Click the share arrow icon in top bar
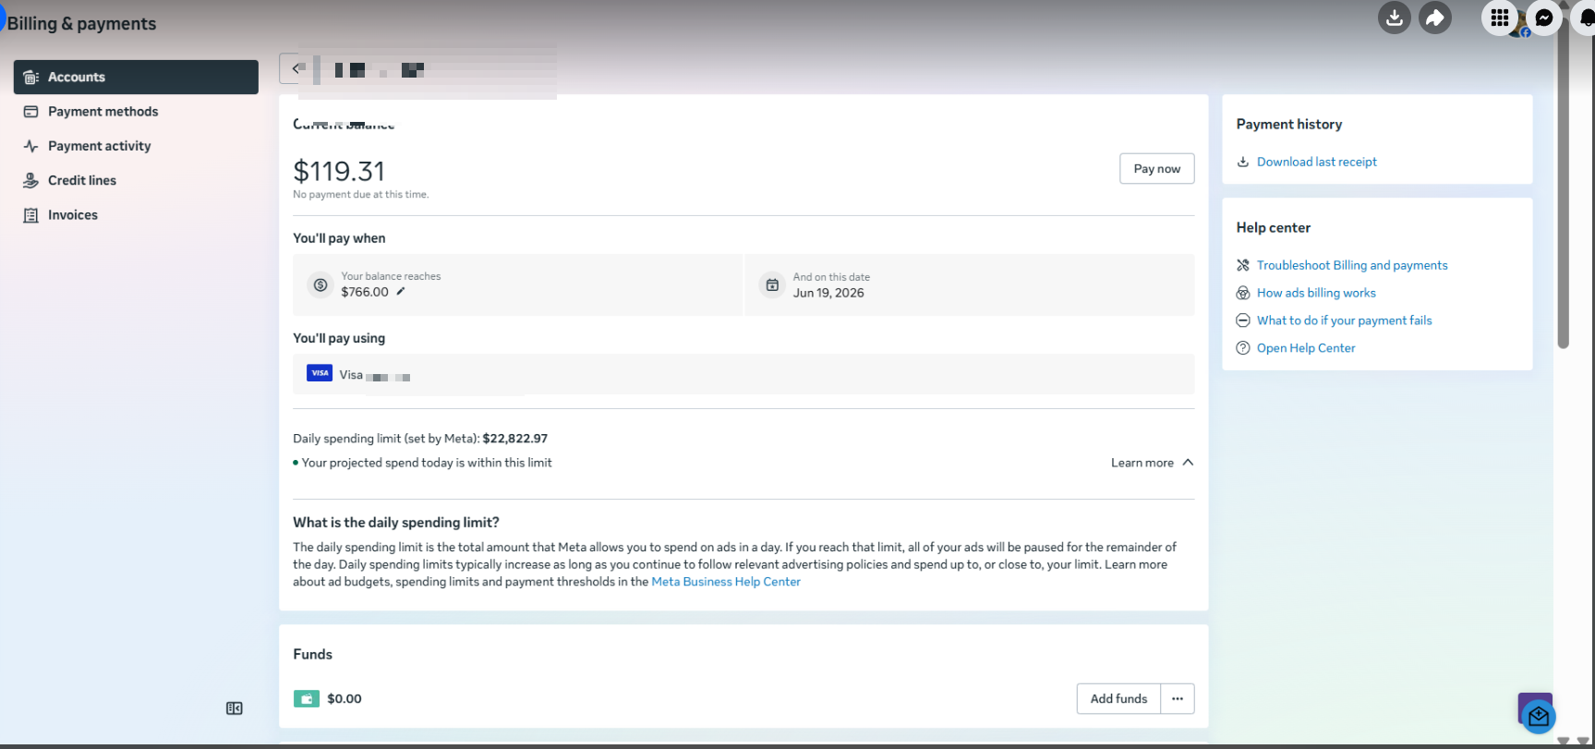 point(1435,18)
